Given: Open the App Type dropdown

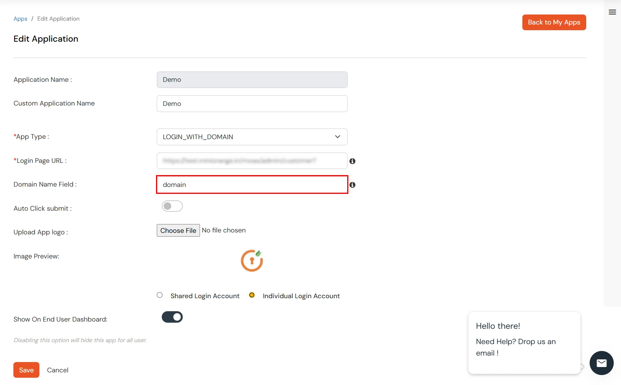Looking at the screenshot, I should (x=252, y=137).
